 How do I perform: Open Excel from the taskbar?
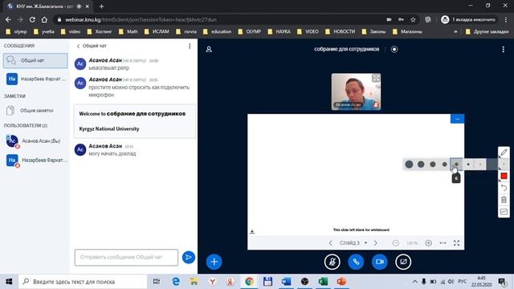point(323,282)
